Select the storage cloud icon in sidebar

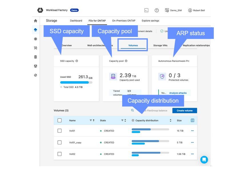35,30
